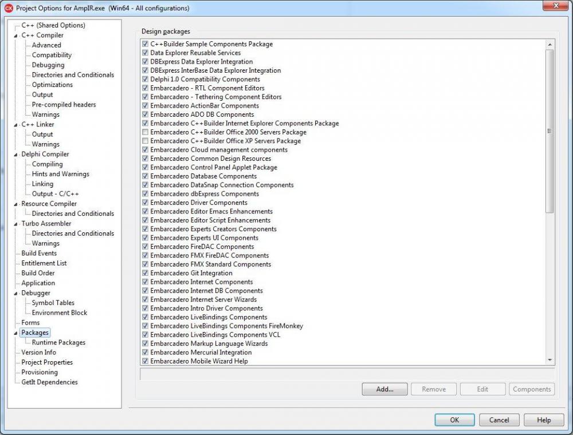Open Environment Block under Debugger

click(59, 313)
